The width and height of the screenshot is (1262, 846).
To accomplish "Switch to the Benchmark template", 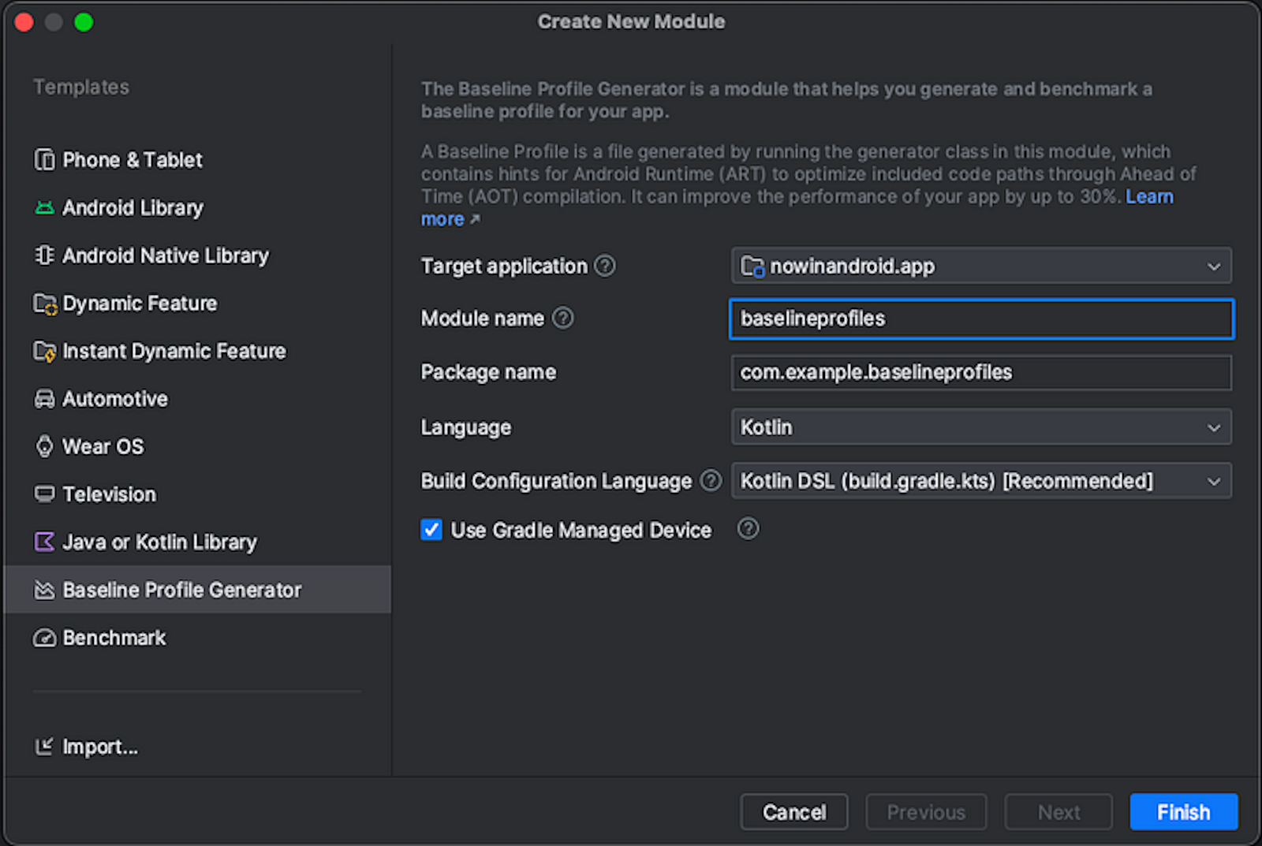I will point(114,637).
